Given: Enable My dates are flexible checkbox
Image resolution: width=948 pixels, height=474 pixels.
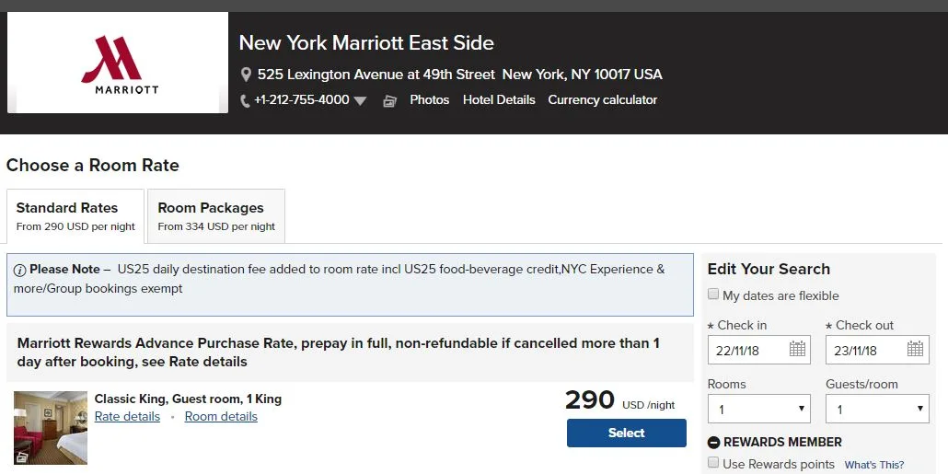Looking at the screenshot, I should click(713, 295).
